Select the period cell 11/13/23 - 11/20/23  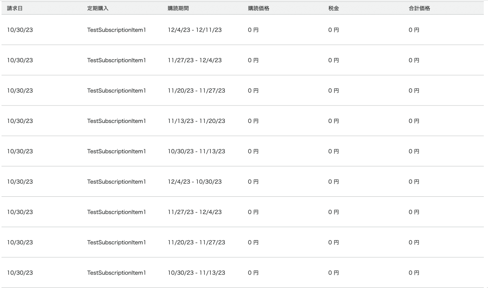[x=196, y=121]
